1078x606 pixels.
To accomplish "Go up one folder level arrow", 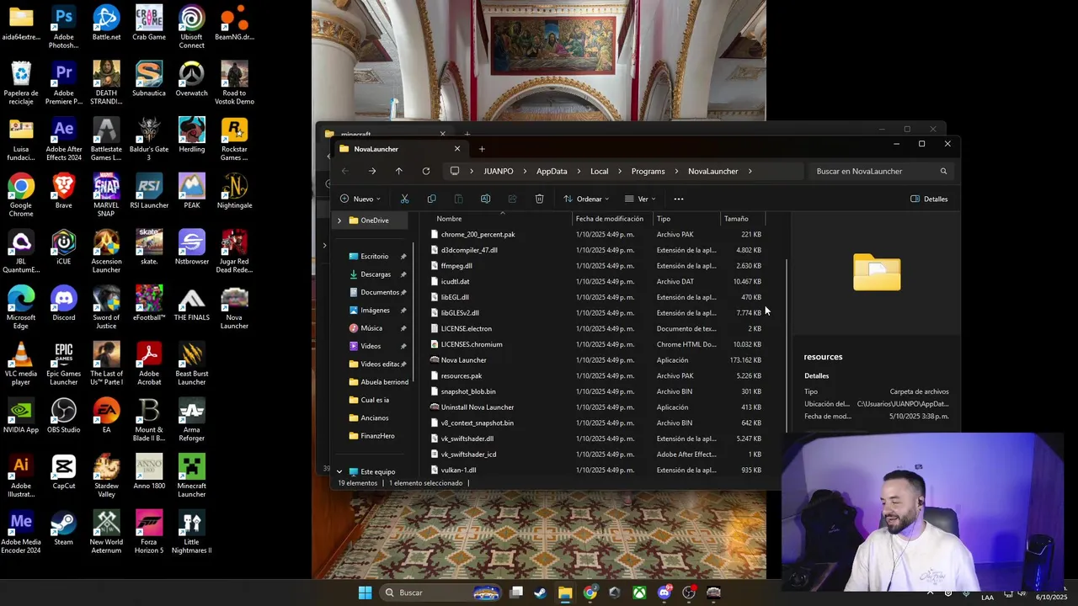I will [399, 171].
